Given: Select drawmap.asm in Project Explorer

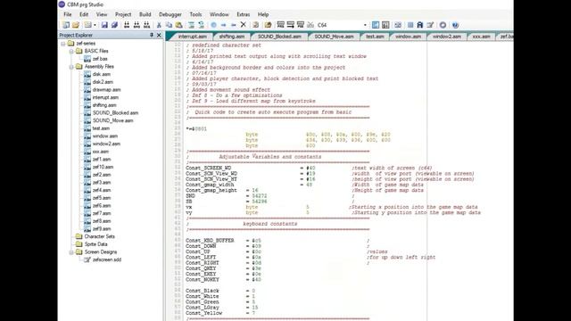Looking at the screenshot, I should 106,89.
